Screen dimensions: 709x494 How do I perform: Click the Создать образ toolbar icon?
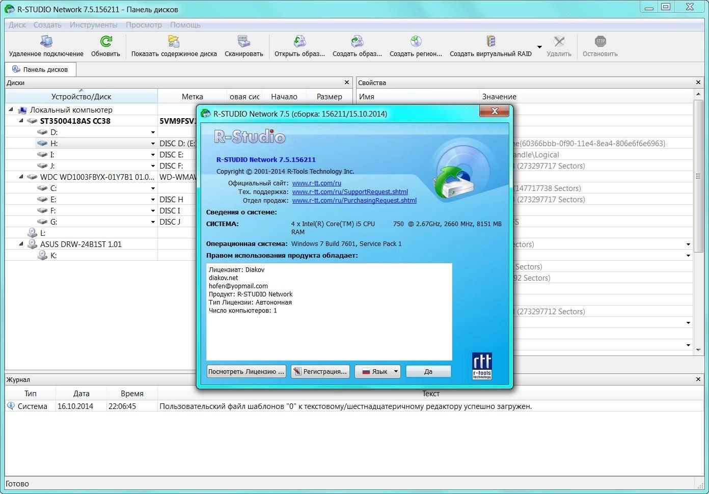(357, 41)
